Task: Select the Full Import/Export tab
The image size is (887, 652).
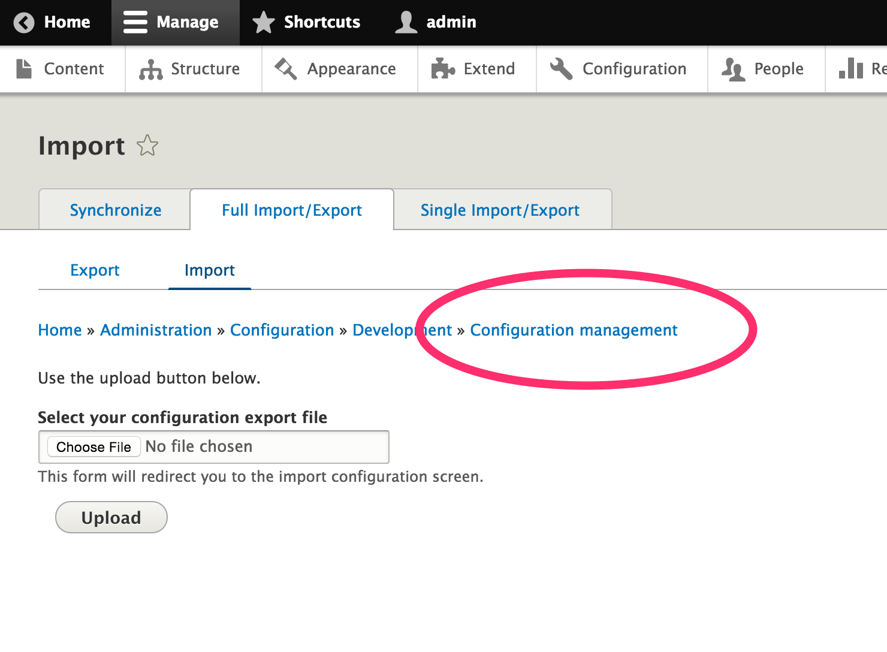Action: pyautogui.click(x=292, y=210)
